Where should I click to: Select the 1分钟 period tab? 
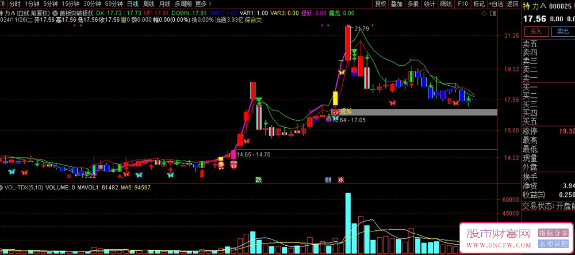click(x=32, y=4)
